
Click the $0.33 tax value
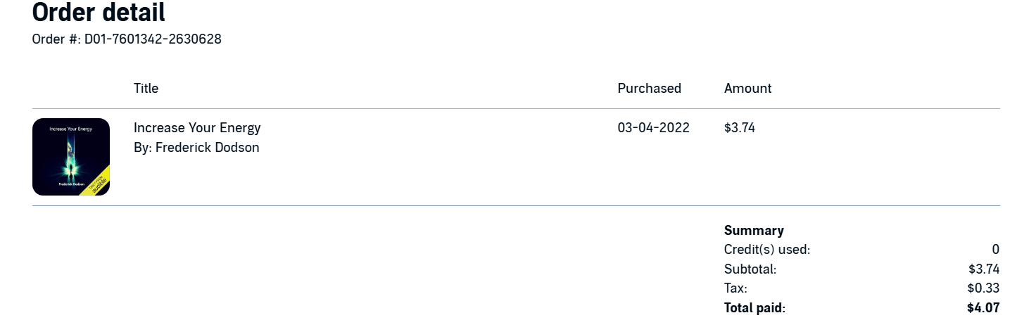(x=984, y=288)
